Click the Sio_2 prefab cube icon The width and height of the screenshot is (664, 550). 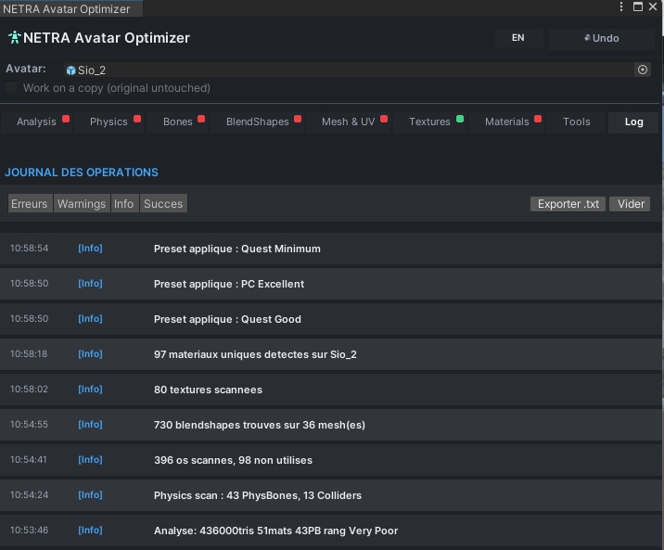pyautogui.click(x=70, y=70)
